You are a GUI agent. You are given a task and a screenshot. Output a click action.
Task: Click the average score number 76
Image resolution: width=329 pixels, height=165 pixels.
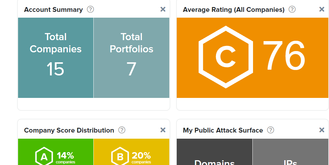pyautogui.click(x=284, y=56)
